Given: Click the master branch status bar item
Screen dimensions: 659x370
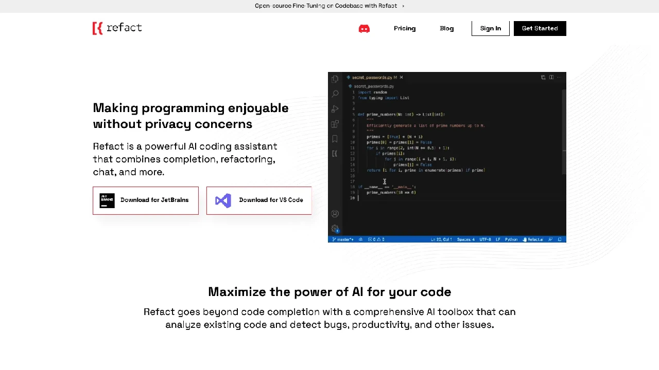Looking at the screenshot, I should [343, 239].
